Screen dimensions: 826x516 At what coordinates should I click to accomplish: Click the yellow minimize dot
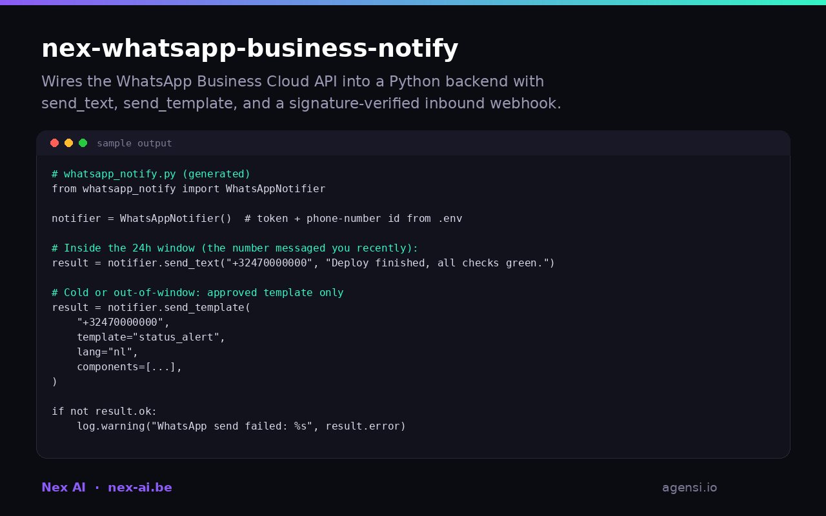point(68,143)
